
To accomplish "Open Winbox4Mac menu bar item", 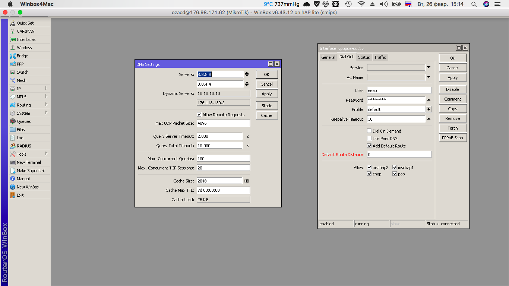I will point(37,4).
